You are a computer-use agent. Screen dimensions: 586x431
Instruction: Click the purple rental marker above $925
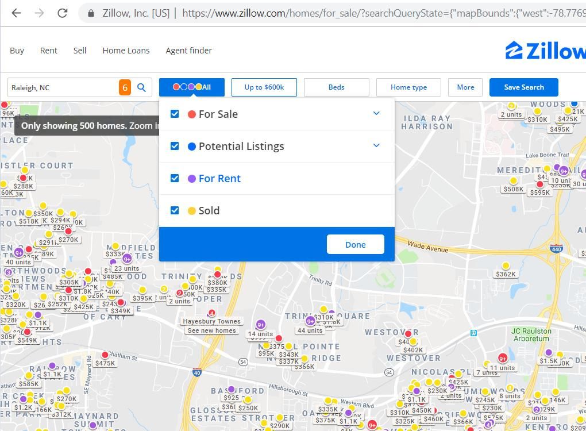(232, 390)
